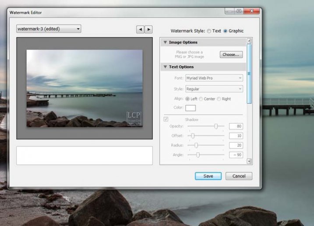
Task: Open the Regular style dropdown
Action: coord(214,89)
